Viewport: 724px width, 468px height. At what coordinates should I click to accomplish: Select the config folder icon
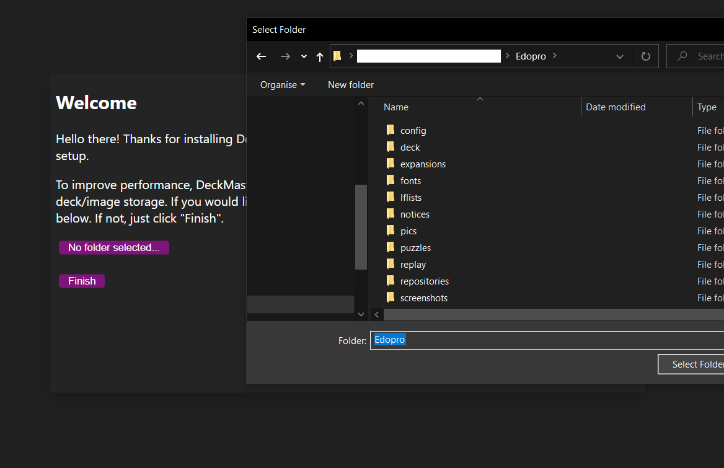point(391,130)
